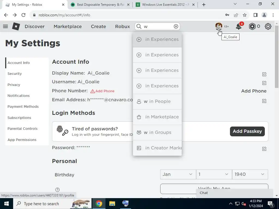Reload the page
The height and width of the screenshot is (209, 279).
[x=23, y=15]
